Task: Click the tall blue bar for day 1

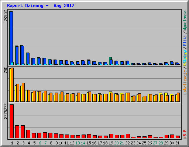Action: tap(11, 38)
